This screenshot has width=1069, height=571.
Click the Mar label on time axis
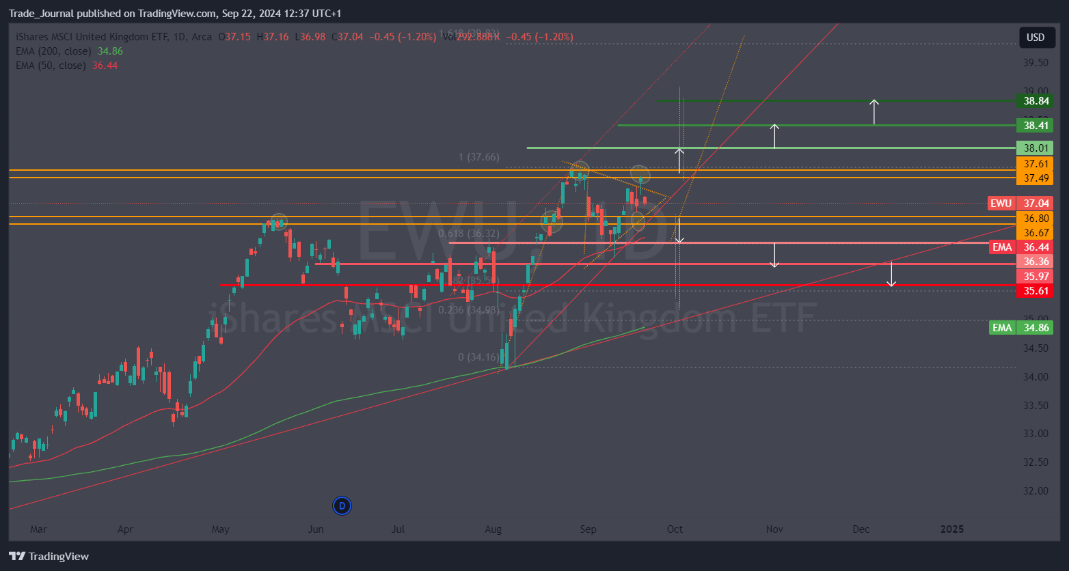(x=38, y=529)
